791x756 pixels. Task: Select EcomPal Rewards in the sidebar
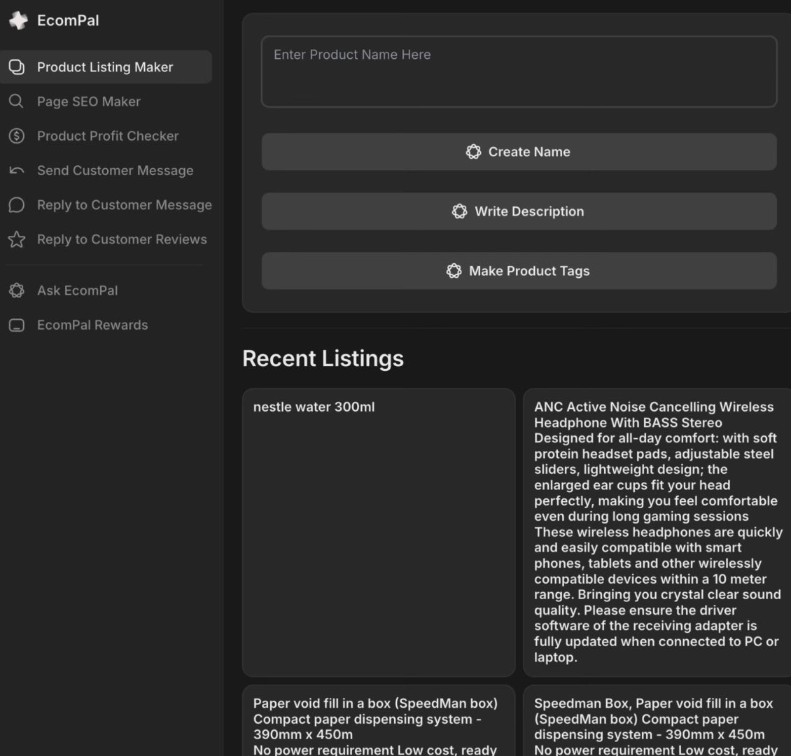[x=92, y=325]
